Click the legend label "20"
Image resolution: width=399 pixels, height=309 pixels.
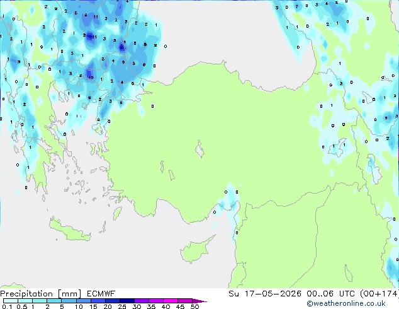(108, 306)
